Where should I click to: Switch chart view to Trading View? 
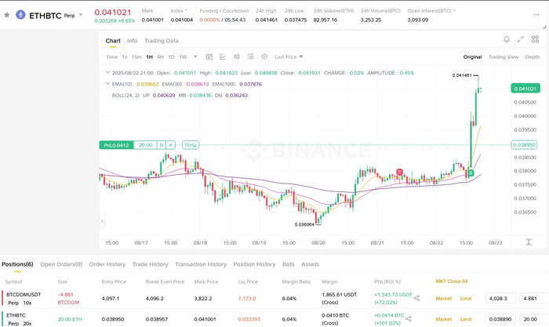[503, 56]
